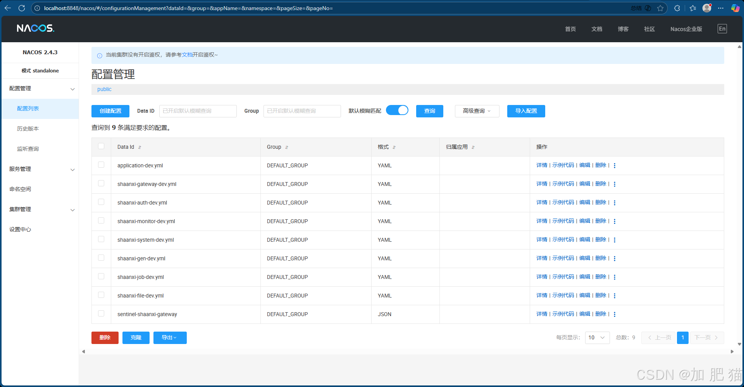This screenshot has width=744, height=387.
Task: Sort by Group column arrow
Action: pos(287,147)
